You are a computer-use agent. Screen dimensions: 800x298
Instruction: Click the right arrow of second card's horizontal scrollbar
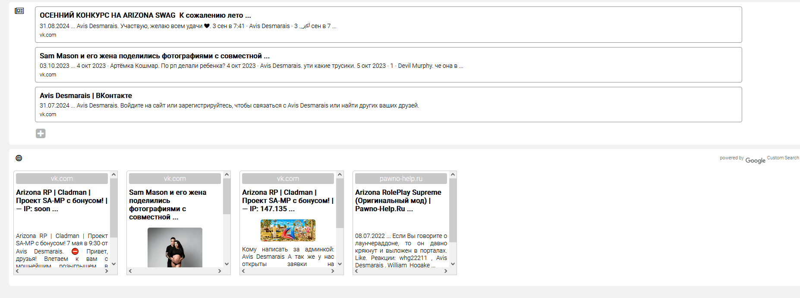click(x=220, y=271)
